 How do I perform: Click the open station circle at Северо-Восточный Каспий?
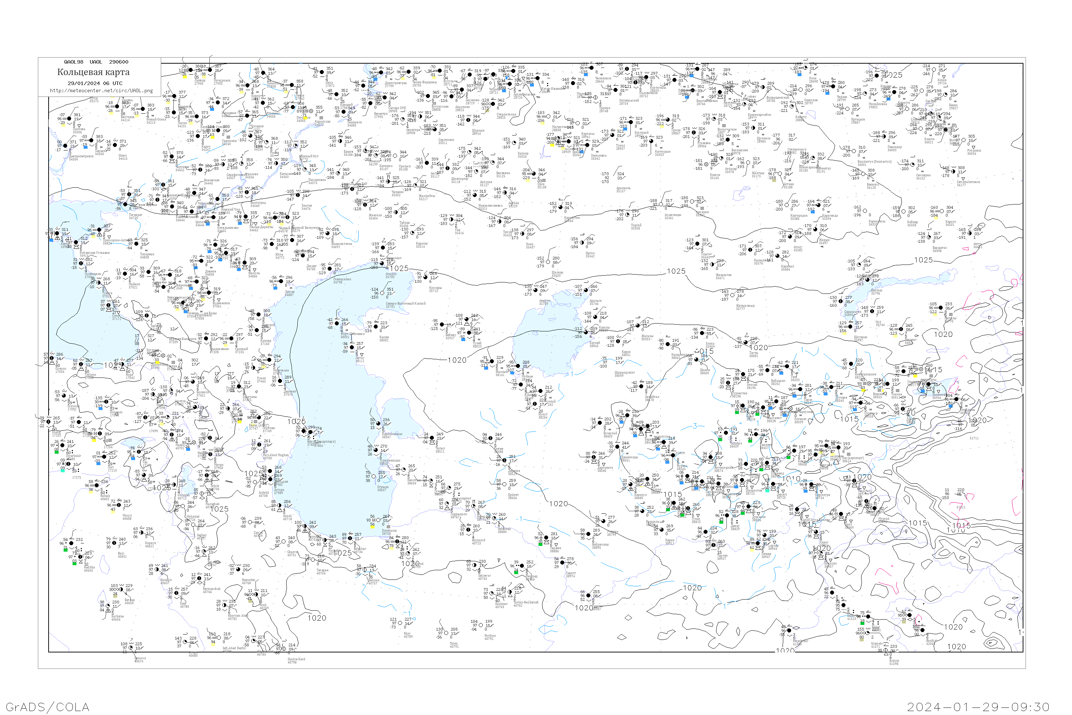(383, 293)
